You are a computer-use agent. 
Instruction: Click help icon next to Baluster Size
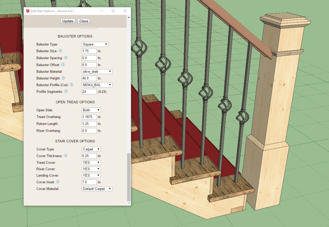coord(60,51)
